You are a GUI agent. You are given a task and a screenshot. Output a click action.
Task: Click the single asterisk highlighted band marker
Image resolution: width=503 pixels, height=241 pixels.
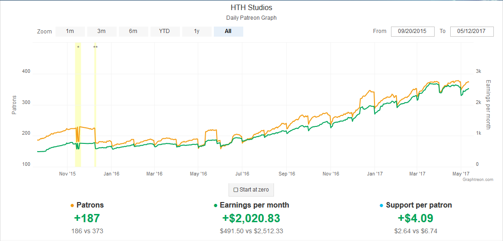click(78, 47)
